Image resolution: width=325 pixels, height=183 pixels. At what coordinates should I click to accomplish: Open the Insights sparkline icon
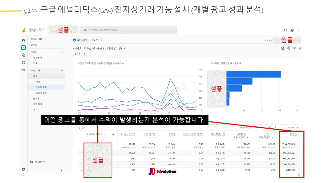[x=294, y=48]
